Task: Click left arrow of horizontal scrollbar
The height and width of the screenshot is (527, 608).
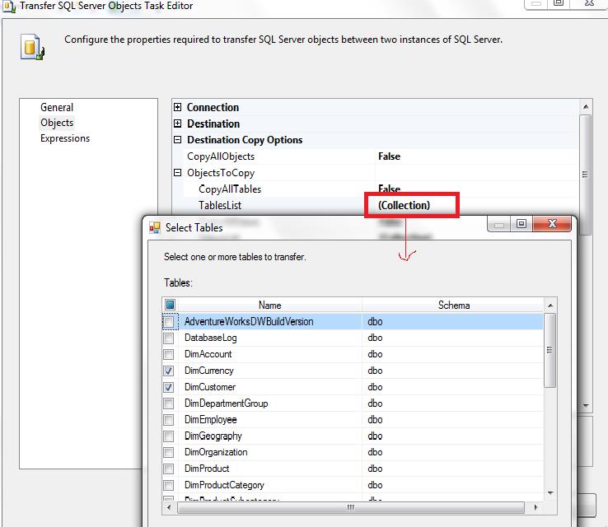Action: (169, 507)
